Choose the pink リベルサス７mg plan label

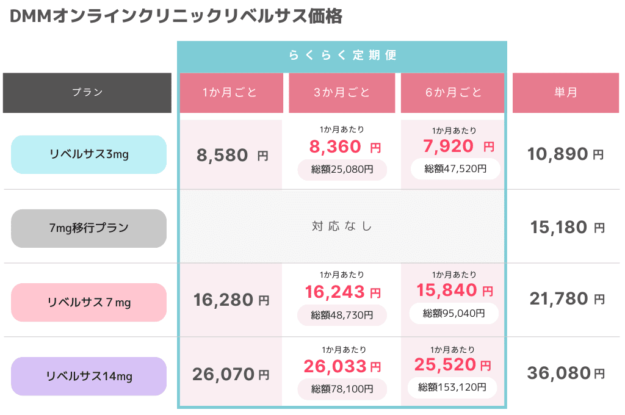[x=89, y=302]
